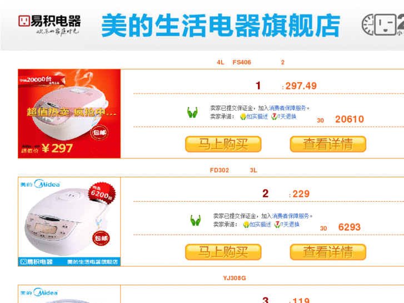The height and width of the screenshot is (303, 404).
Task: Click 马上购买 for the 229 rice cooker
Action: 223,252
